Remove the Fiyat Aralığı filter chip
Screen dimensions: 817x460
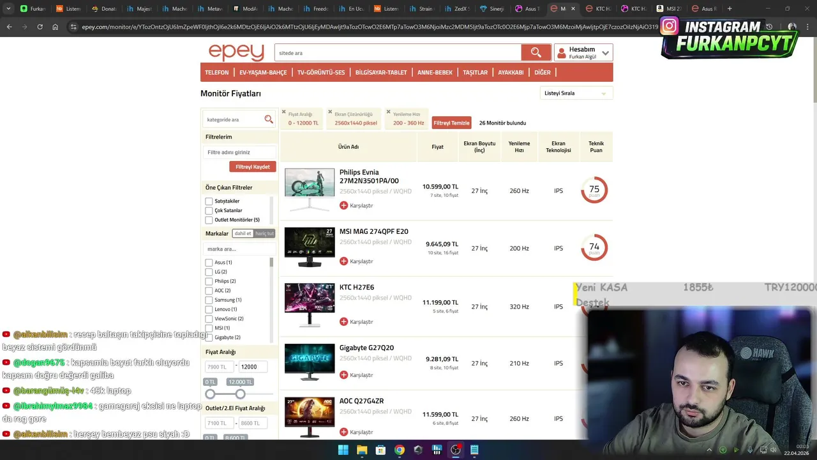pyautogui.click(x=284, y=112)
